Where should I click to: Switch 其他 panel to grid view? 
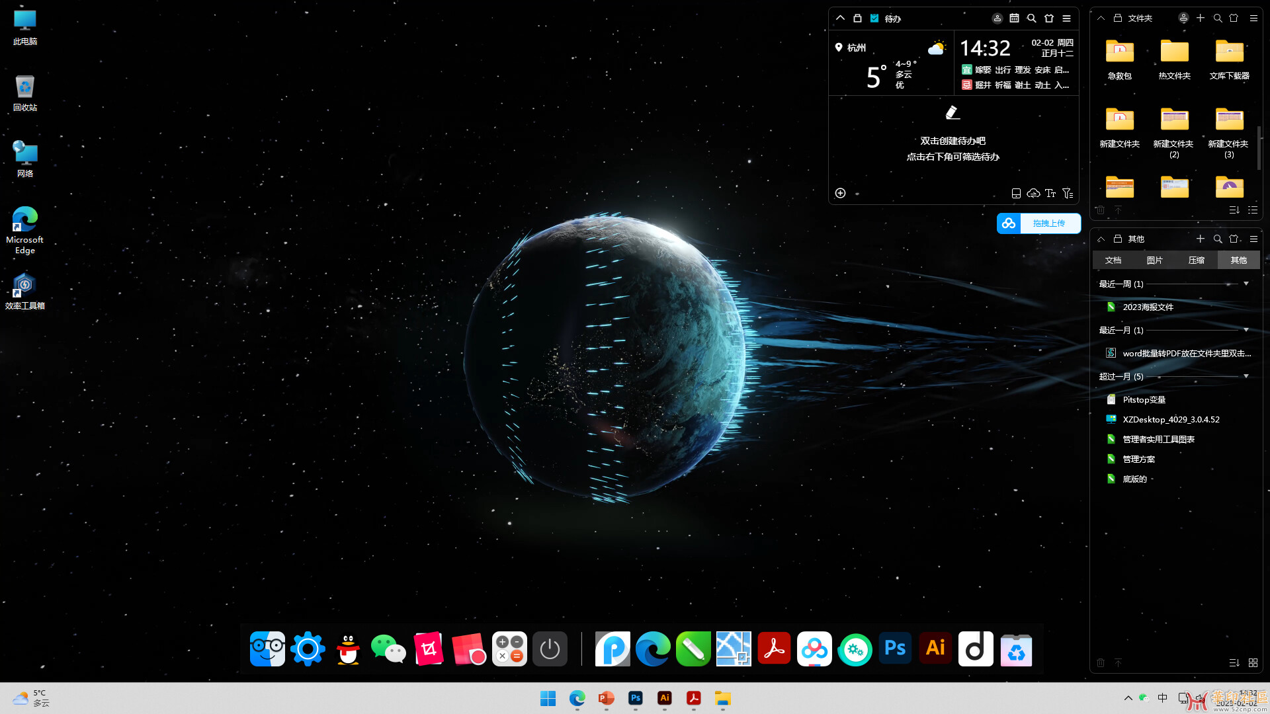(x=1253, y=662)
